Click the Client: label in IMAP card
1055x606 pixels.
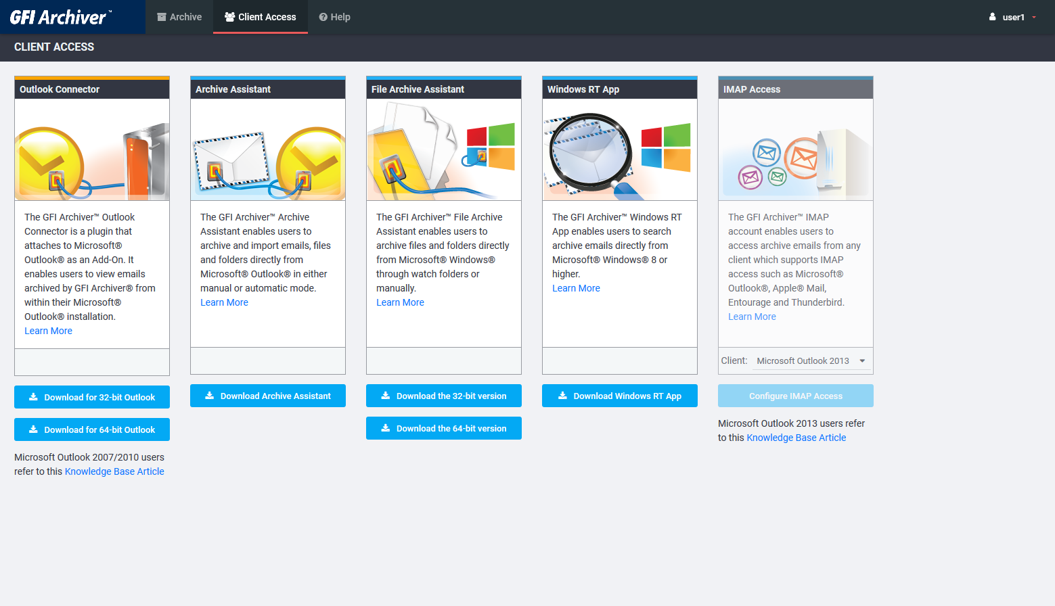coord(734,360)
